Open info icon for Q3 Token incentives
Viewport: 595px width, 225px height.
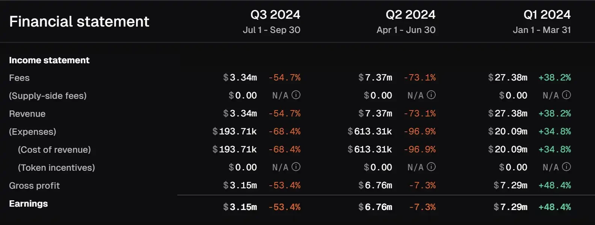(x=296, y=167)
